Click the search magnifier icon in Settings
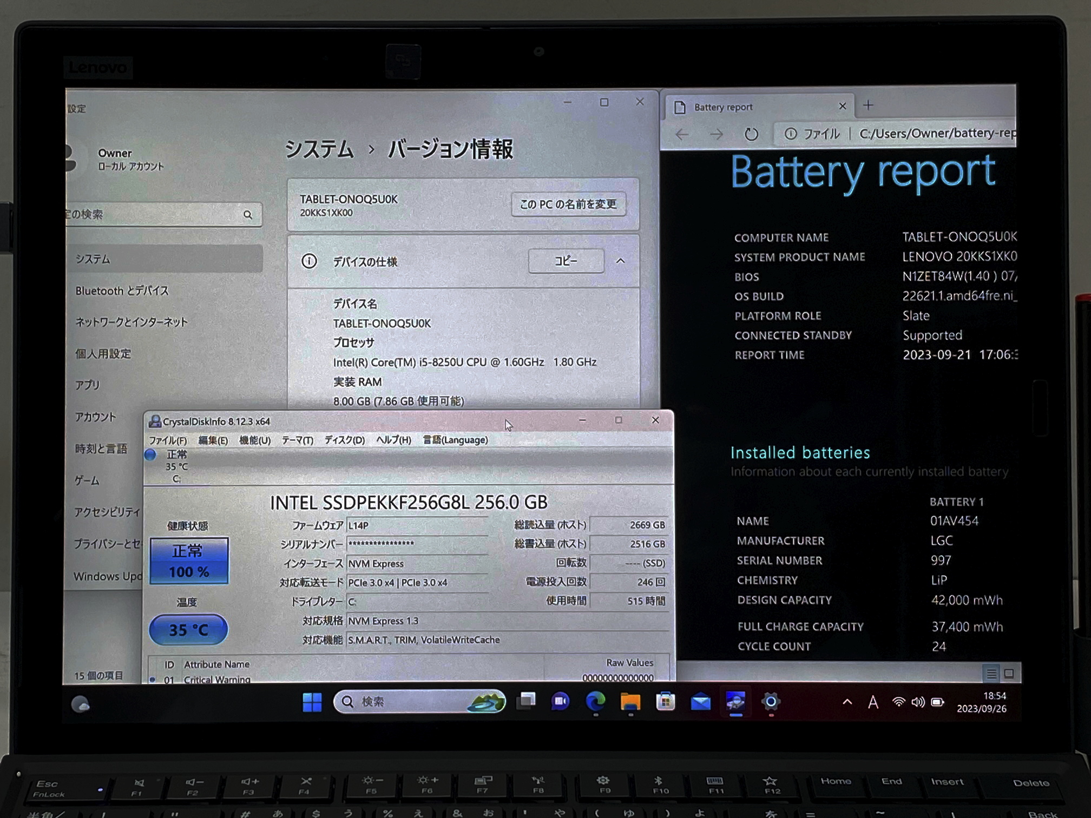 pyautogui.click(x=248, y=215)
